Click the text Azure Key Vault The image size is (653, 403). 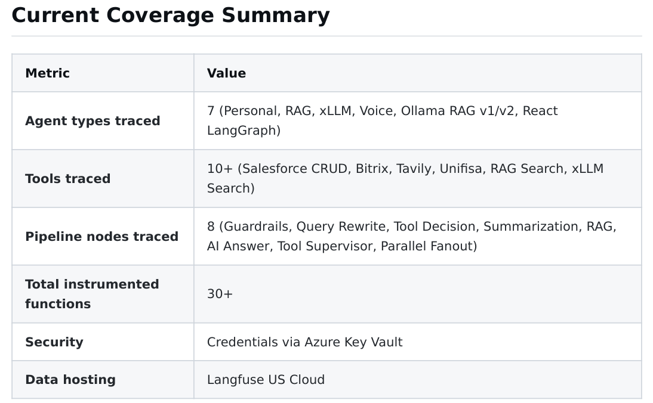[353, 342]
